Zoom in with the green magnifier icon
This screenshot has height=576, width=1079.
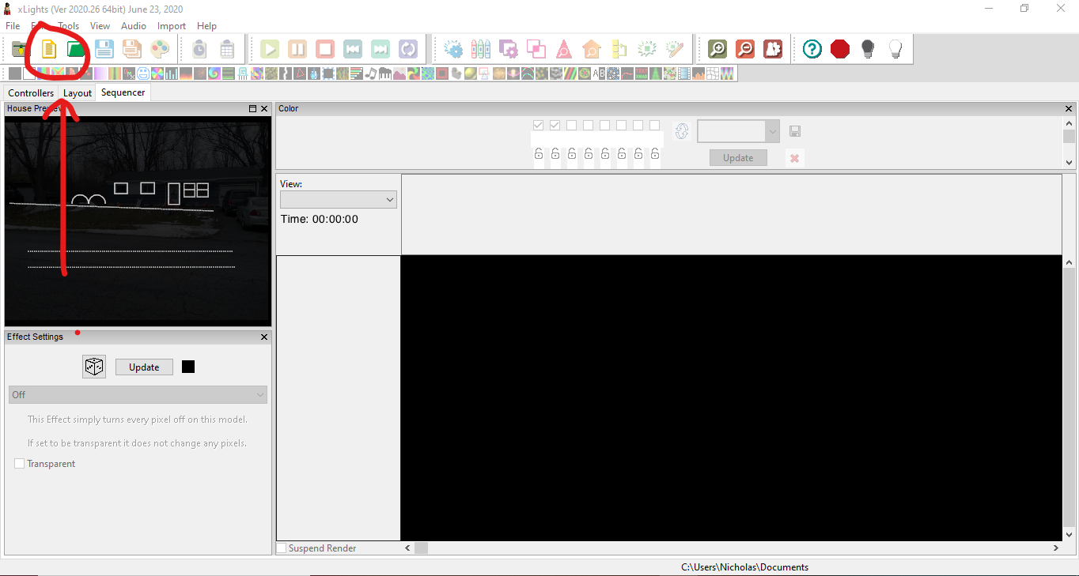717,49
